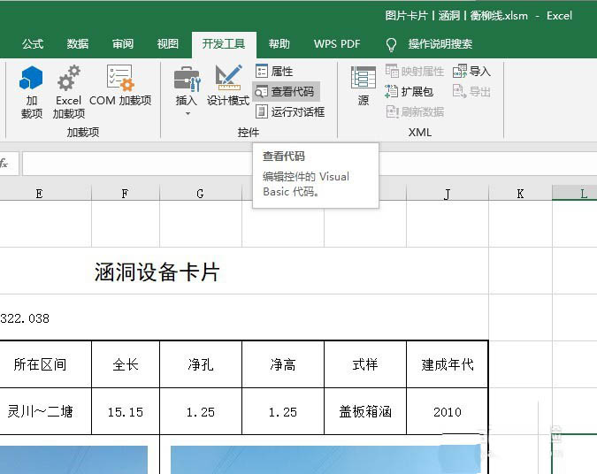Open the 帮助 tab
This screenshot has width=597, height=474.
click(279, 44)
